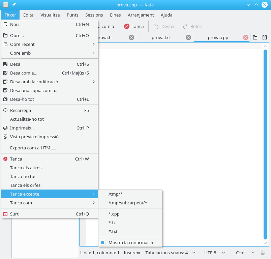271x259 pixels.
Task: Click the split view icon beside the tabs
Action: click(265, 37)
